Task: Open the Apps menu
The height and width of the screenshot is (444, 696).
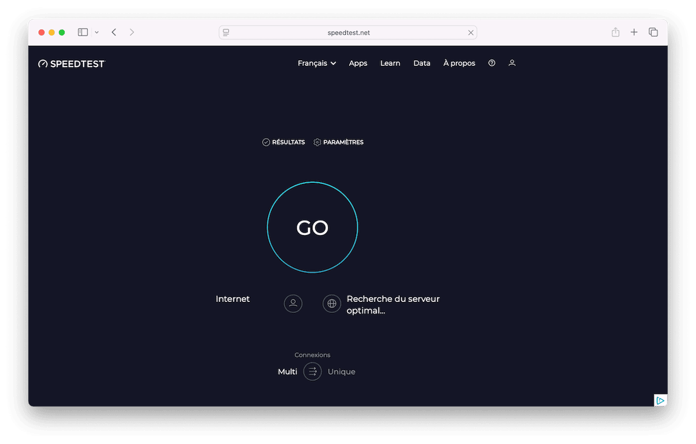Action: (x=358, y=63)
